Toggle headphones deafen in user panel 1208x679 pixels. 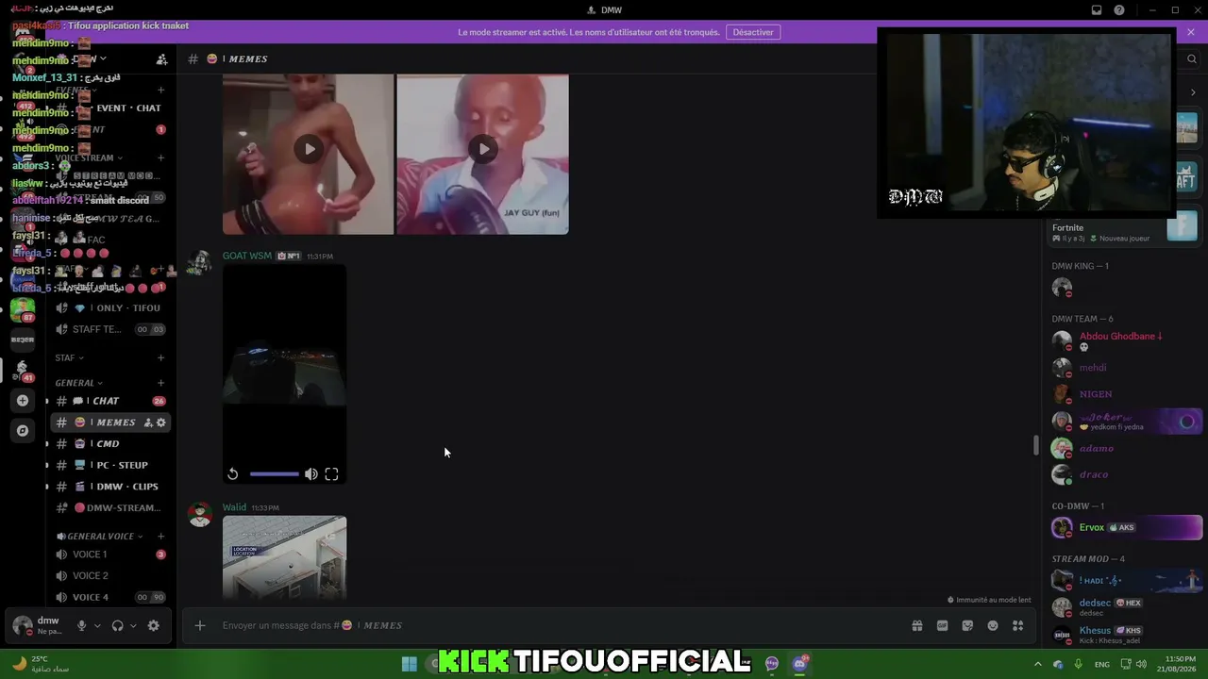coord(117,625)
